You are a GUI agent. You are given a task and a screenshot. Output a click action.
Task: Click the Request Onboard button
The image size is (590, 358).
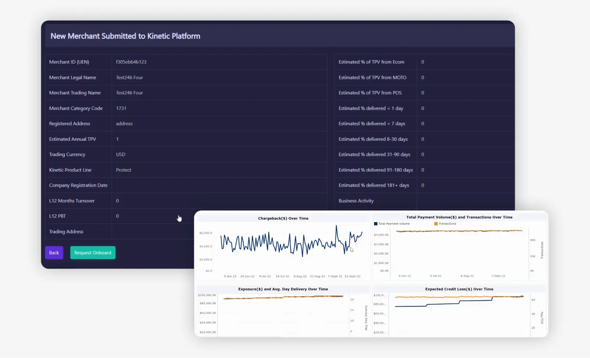pos(93,253)
